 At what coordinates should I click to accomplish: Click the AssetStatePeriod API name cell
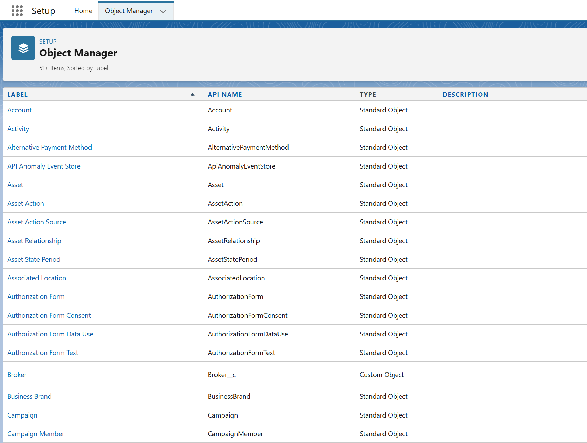click(232, 259)
